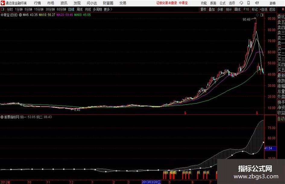Click the mobile phone icon
This screenshot has height=184, width=285.
(249, 3)
